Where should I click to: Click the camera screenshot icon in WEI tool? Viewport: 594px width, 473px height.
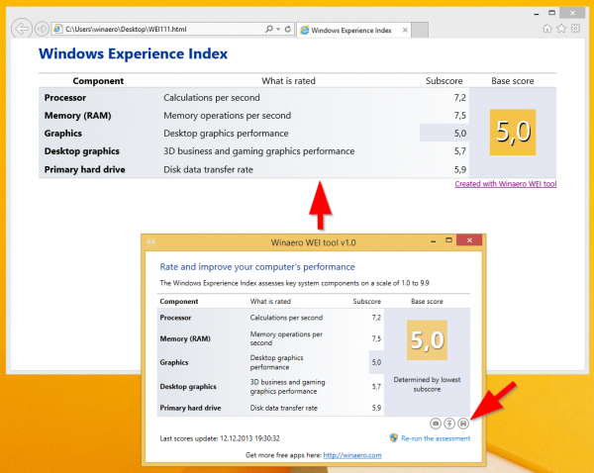[436, 424]
